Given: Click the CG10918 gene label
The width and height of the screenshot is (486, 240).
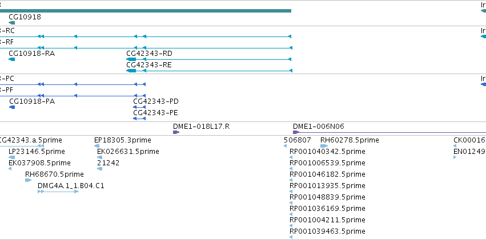Looking at the screenshot, I should (25, 17).
